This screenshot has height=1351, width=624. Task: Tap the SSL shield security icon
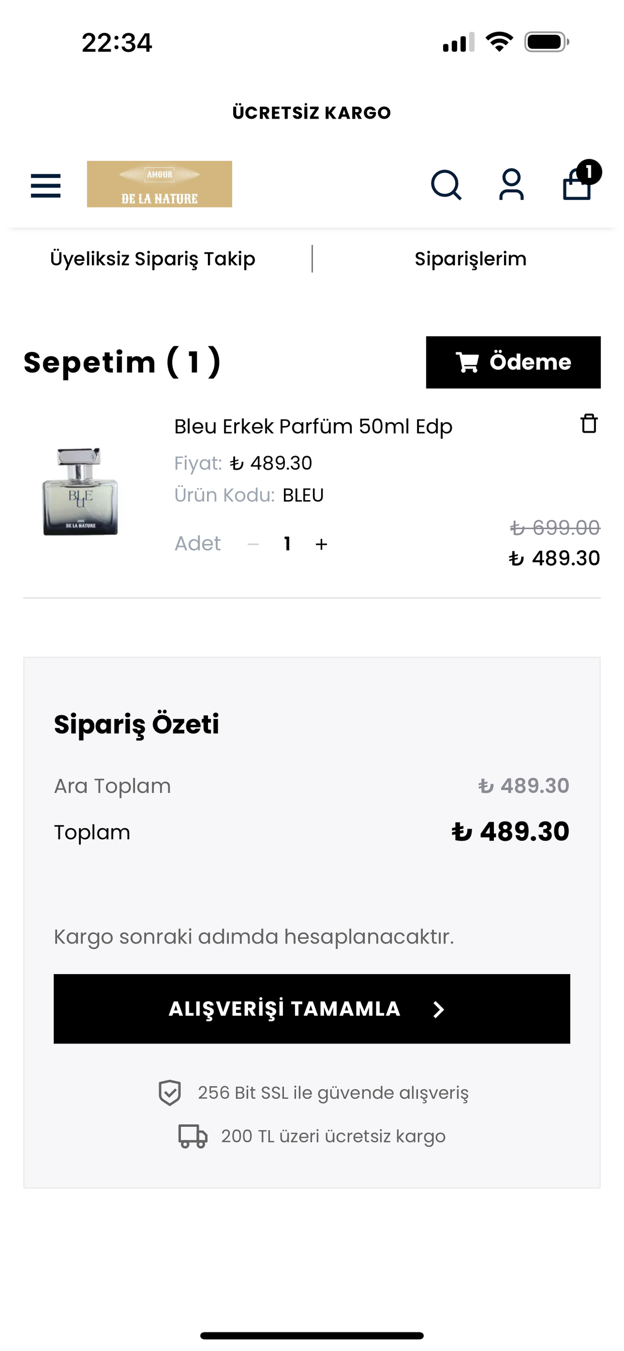pos(170,1093)
